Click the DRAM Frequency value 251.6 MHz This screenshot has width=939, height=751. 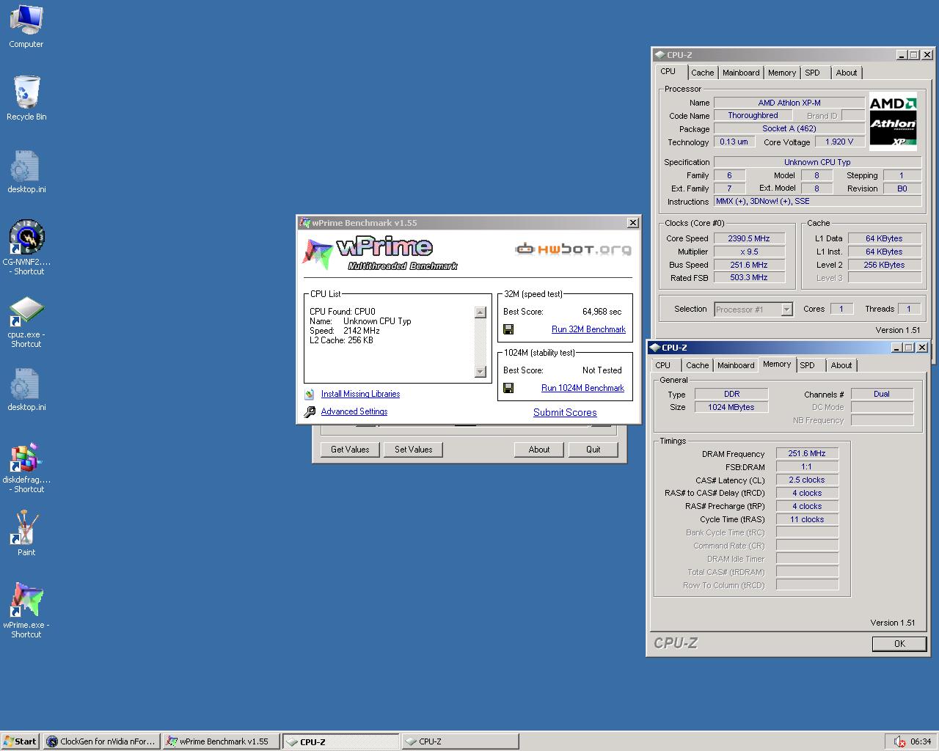pos(807,453)
